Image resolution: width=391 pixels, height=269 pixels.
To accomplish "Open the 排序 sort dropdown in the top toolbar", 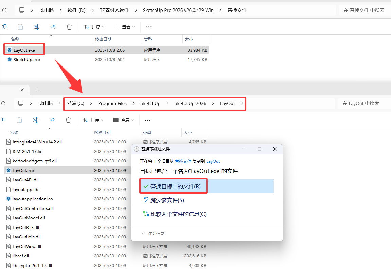I will [93, 26].
